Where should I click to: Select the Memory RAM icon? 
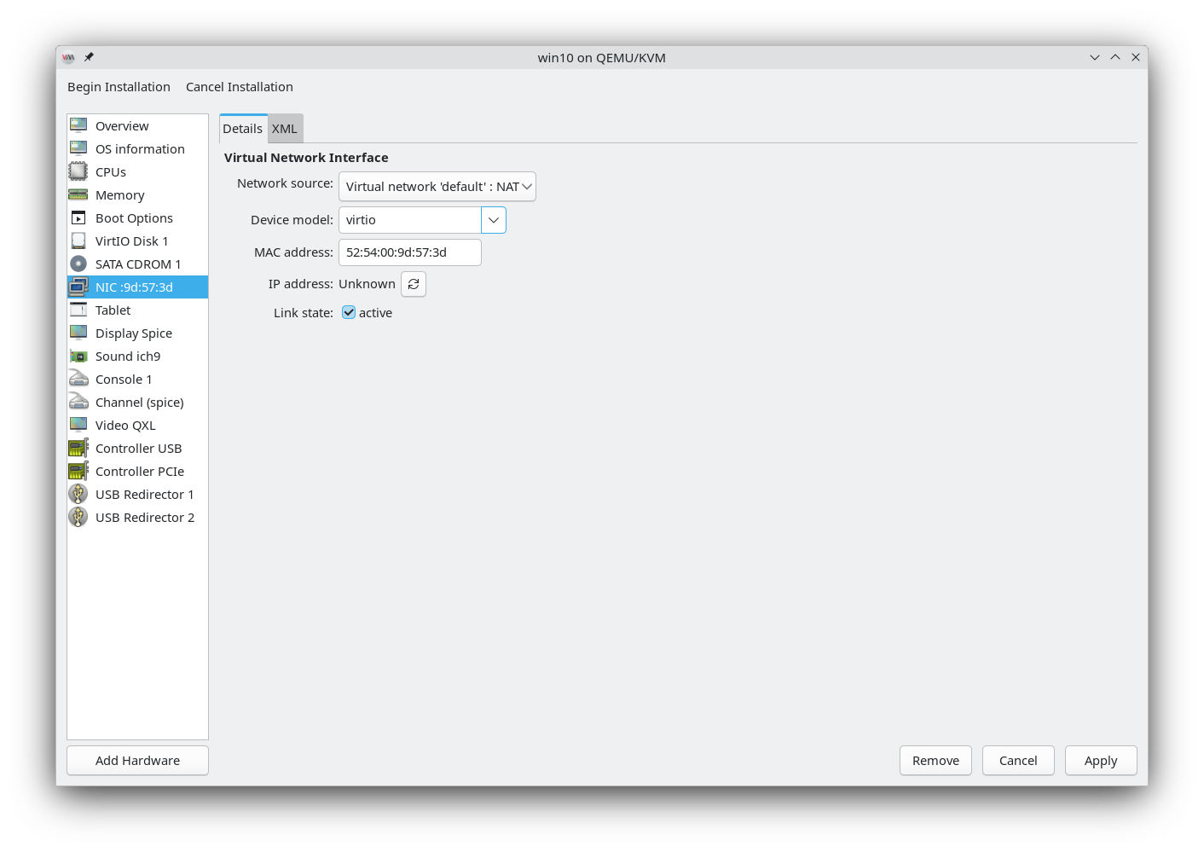click(78, 195)
